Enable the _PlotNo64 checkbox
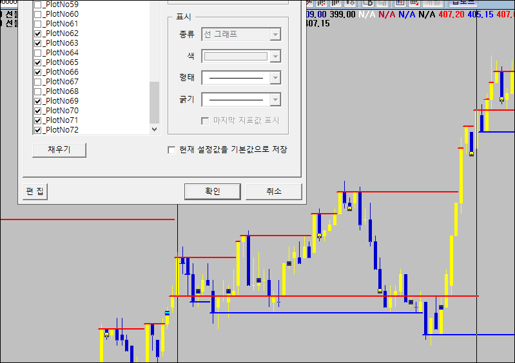Viewport: 515px width, 363px height. coord(37,53)
